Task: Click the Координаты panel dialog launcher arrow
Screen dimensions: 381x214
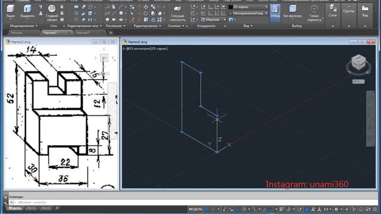Action: click(x=225, y=26)
